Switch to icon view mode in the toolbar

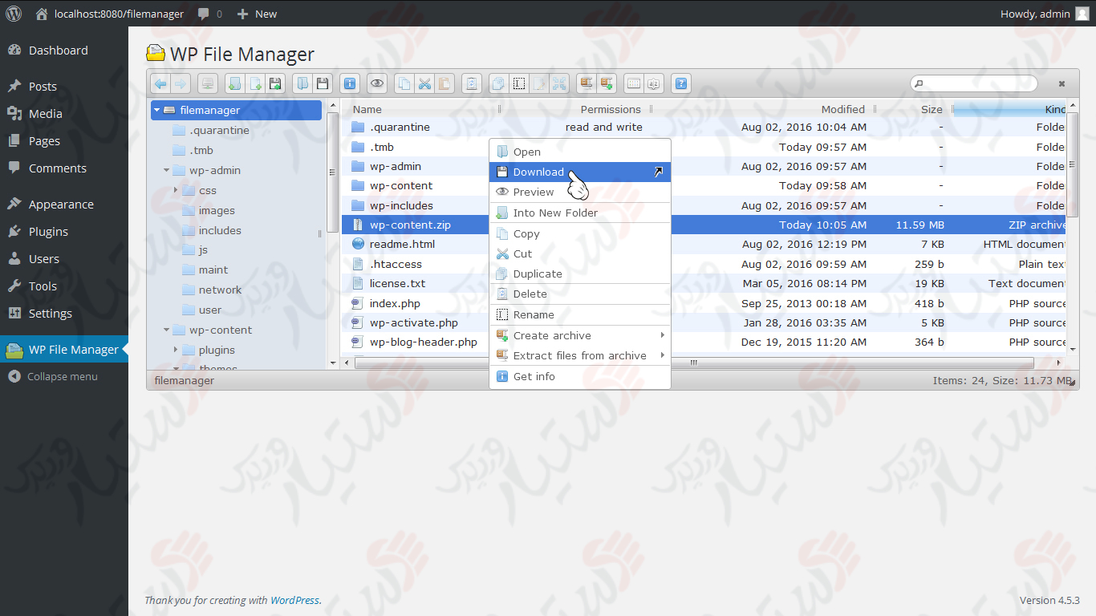click(632, 83)
